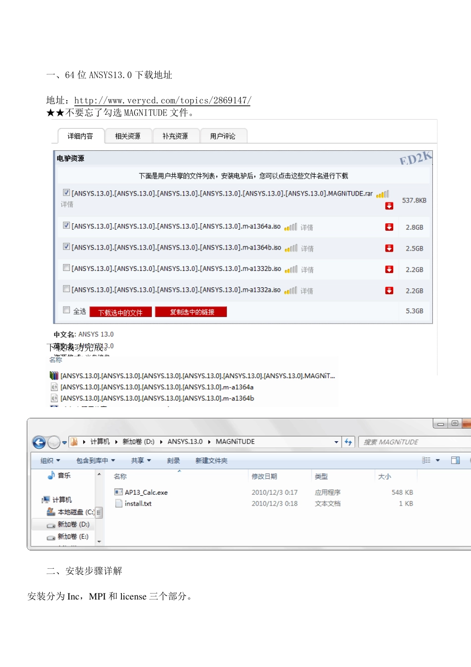Image resolution: width=471 pixels, height=667 pixels.
Task: Expand the address bar history dropdown
Action: click(337, 442)
